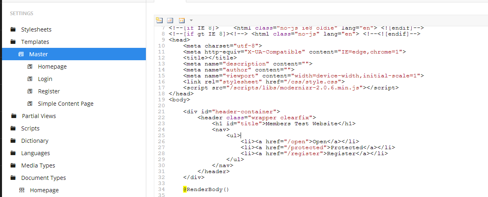This screenshot has height=197, width=488.
Task: Click the meta author line
Action: click(239, 70)
